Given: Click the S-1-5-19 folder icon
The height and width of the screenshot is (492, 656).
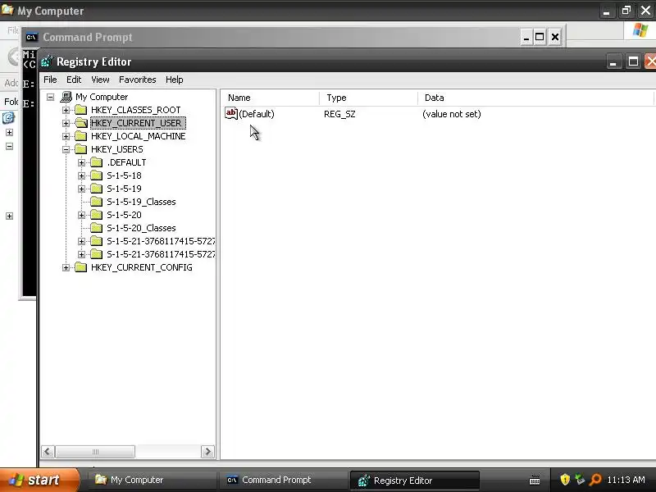Looking at the screenshot, I should [97, 189].
